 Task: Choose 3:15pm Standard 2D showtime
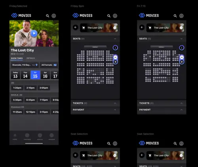(x=44, y=112)
